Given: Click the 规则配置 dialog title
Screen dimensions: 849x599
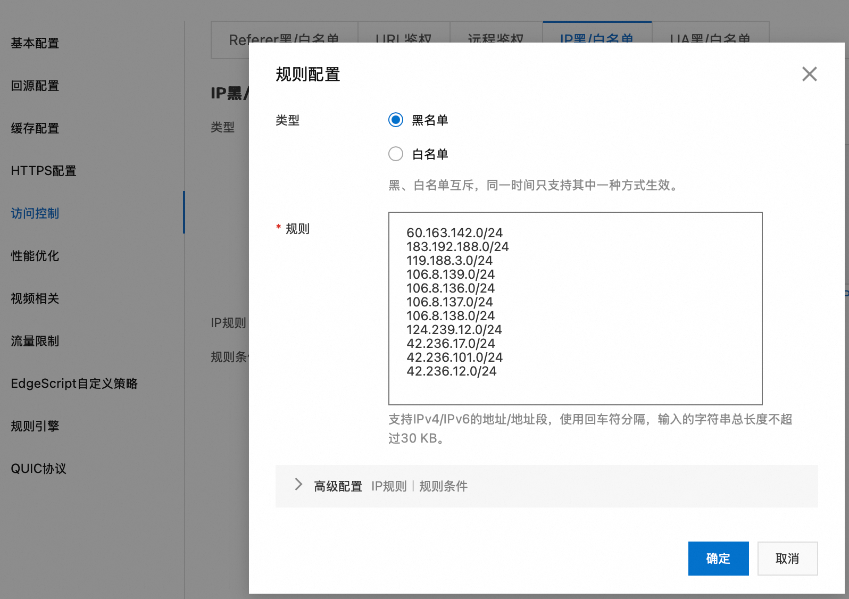Looking at the screenshot, I should tap(308, 74).
